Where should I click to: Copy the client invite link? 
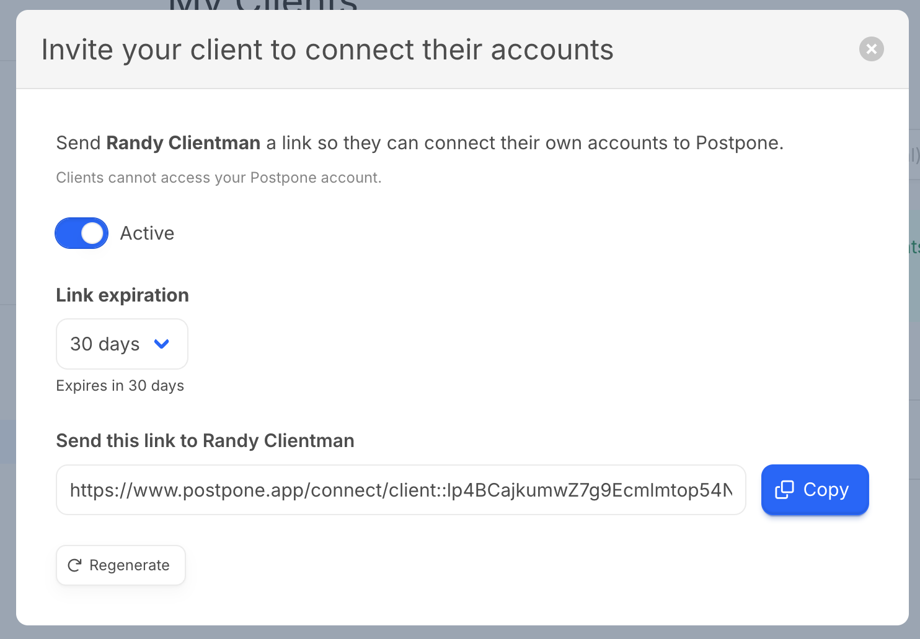point(815,490)
